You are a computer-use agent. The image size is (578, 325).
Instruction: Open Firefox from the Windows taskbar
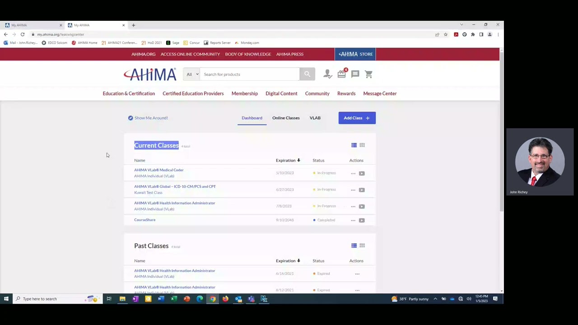(225, 299)
